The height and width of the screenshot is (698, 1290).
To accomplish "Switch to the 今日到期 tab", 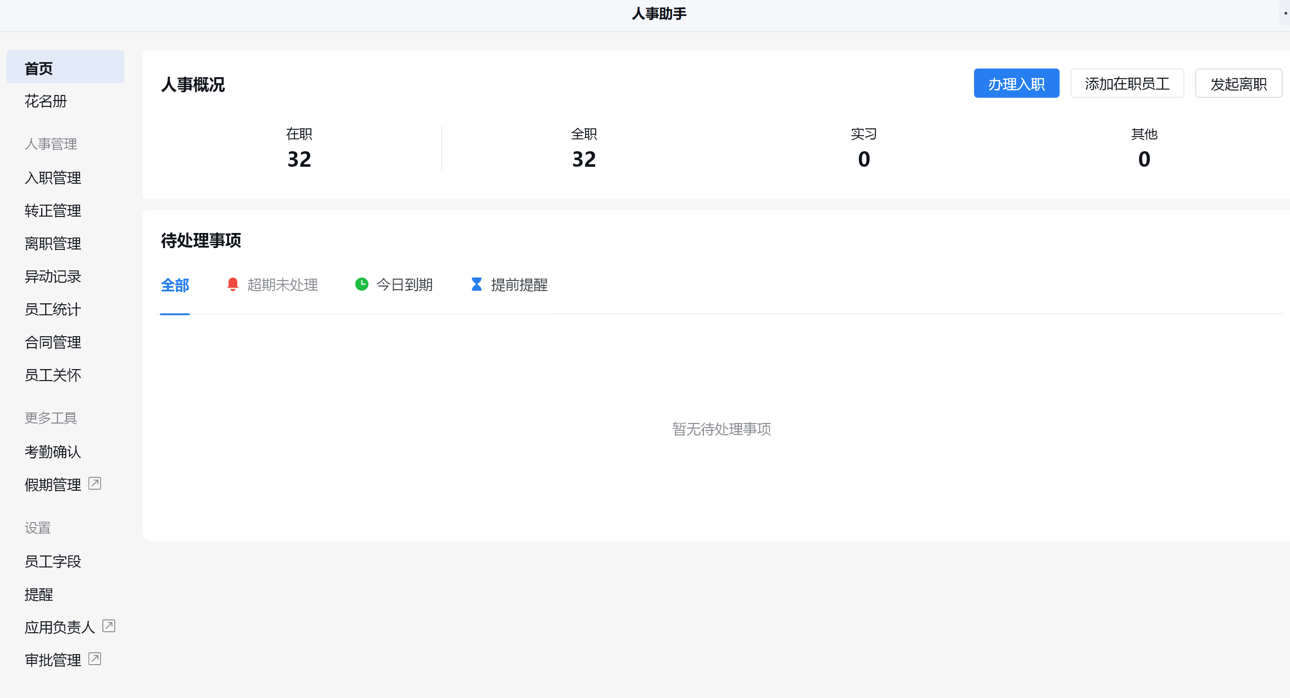I will (x=394, y=285).
